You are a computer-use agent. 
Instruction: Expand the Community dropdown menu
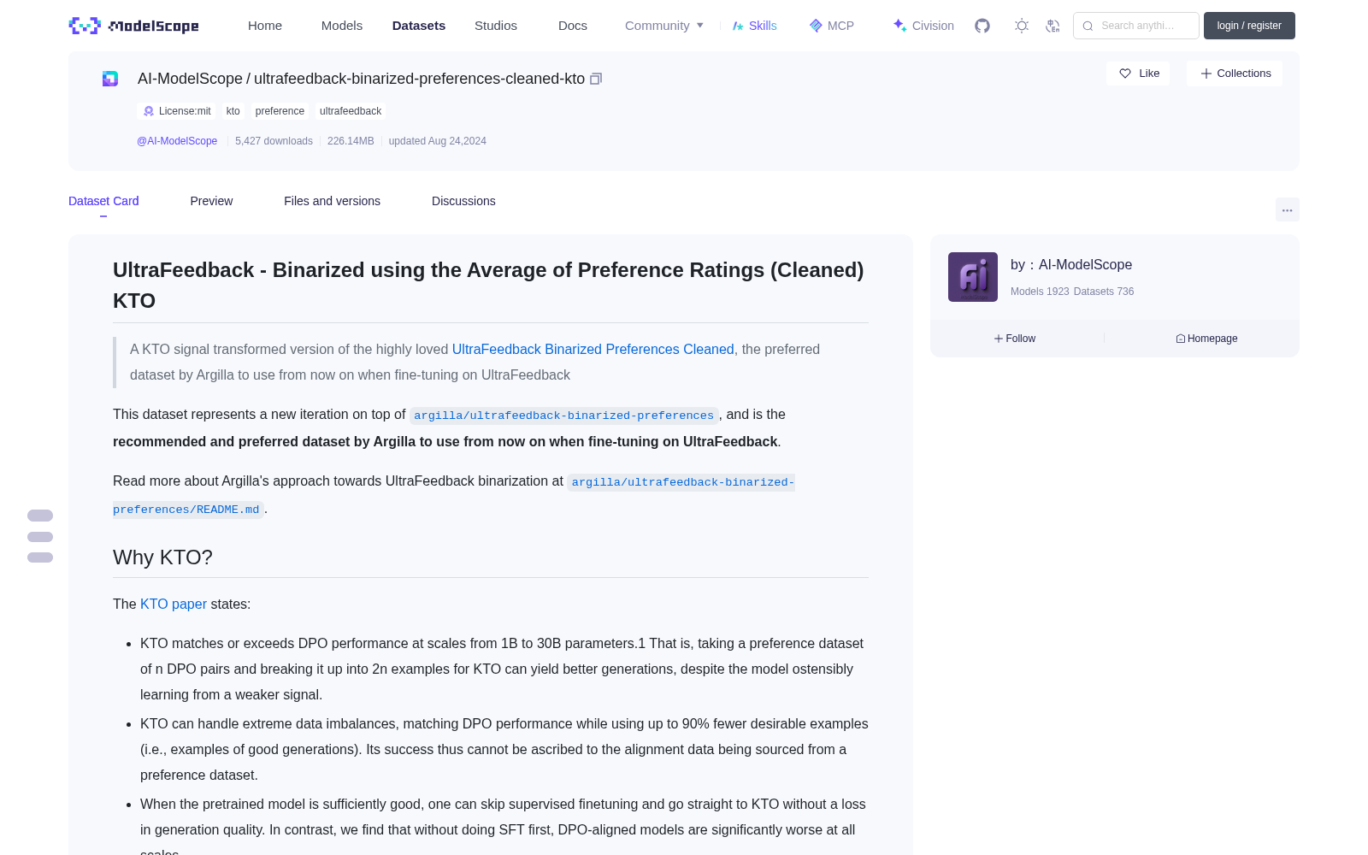point(664,26)
